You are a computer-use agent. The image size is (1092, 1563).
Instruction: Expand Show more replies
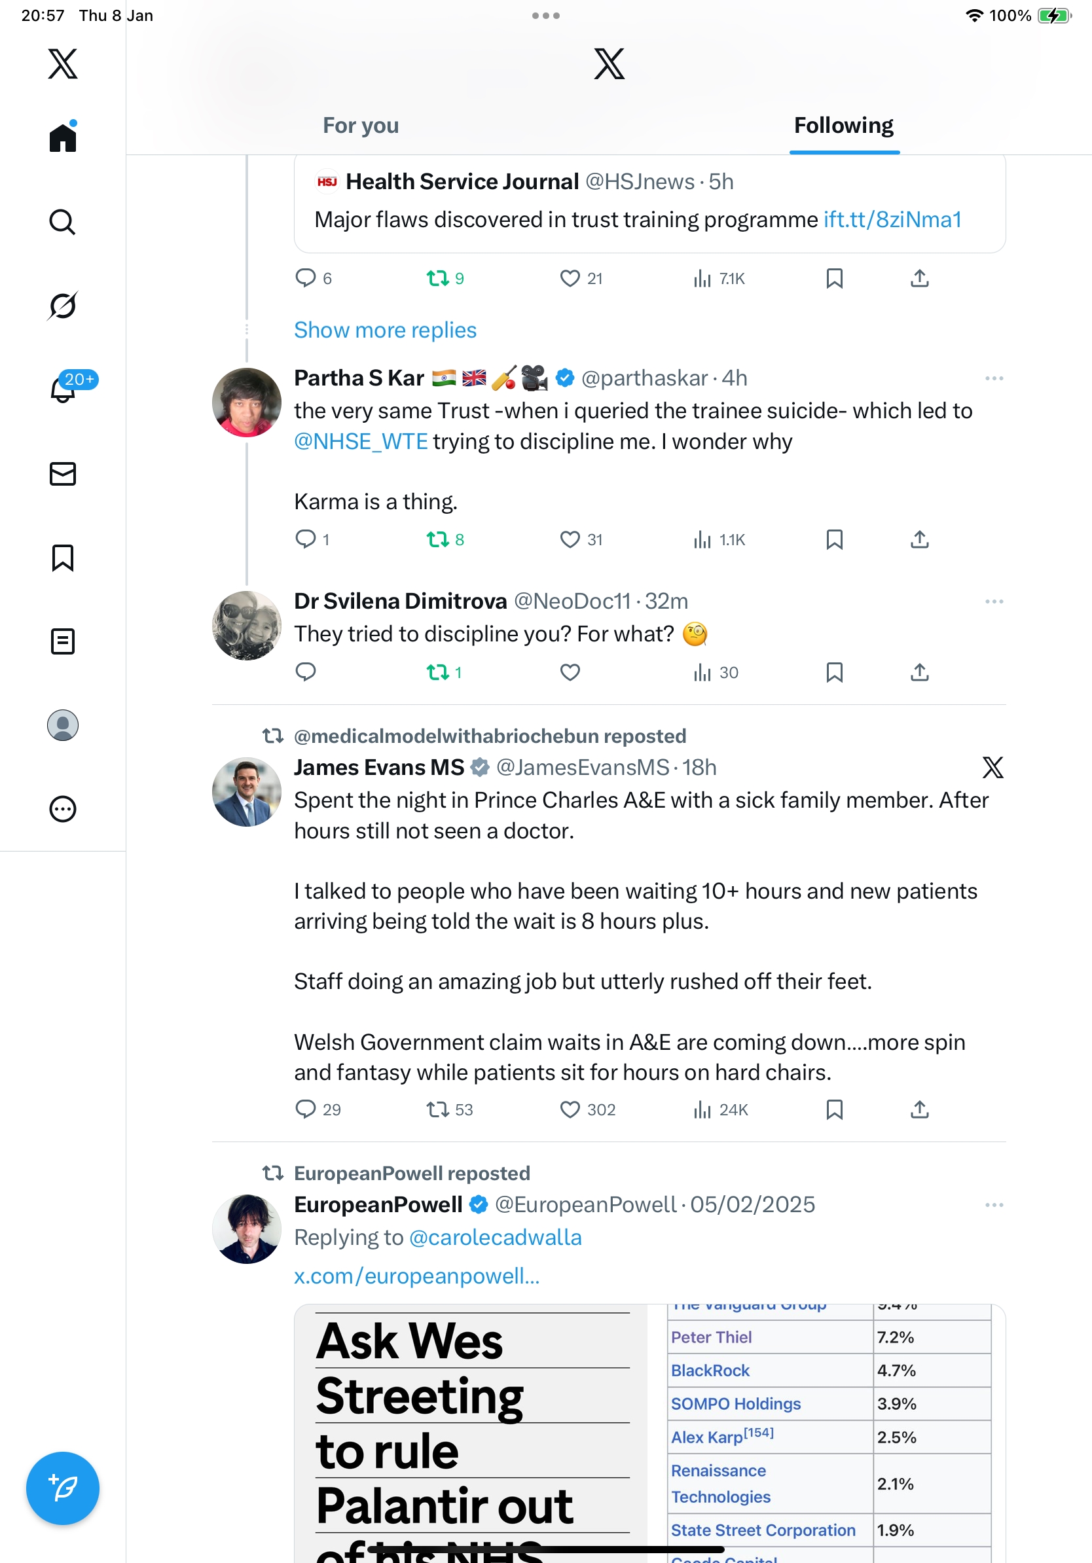tap(385, 330)
